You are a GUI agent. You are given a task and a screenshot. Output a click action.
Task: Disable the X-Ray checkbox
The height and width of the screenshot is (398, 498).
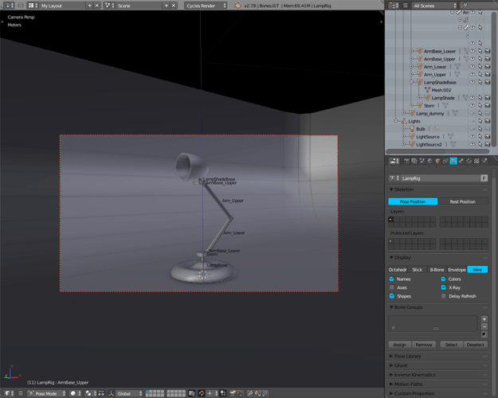point(444,287)
